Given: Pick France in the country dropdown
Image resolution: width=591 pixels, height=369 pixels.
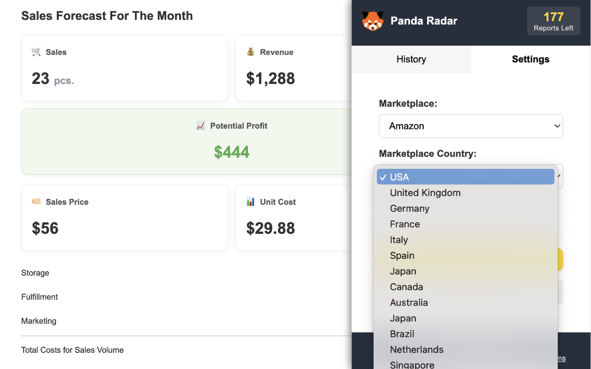Looking at the screenshot, I should (x=405, y=224).
